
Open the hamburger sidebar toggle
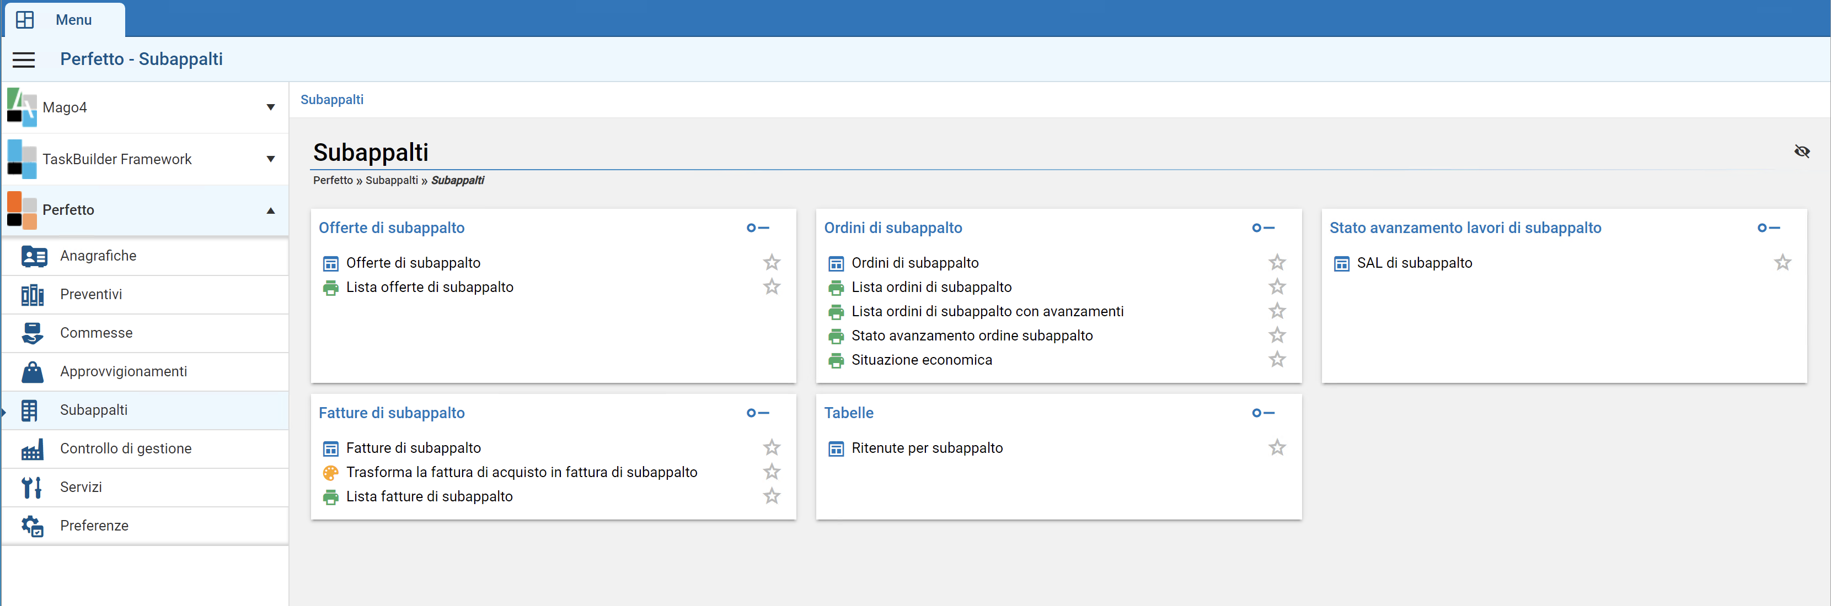[x=24, y=59]
